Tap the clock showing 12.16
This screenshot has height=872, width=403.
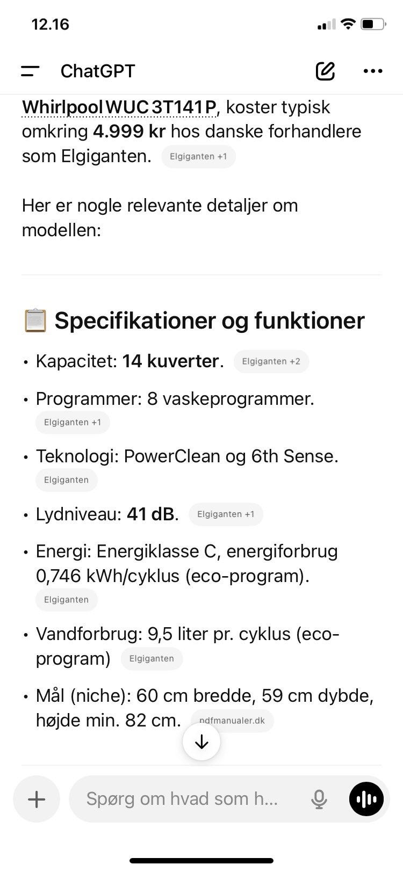[51, 24]
